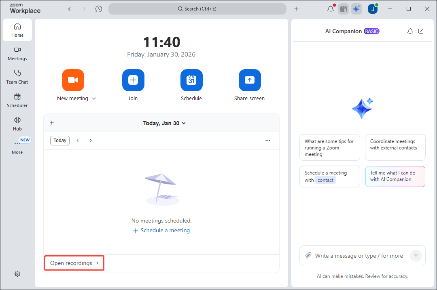Open the Home tab in sidebar
The width and height of the screenshot is (437, 290).
click(17, 30)
